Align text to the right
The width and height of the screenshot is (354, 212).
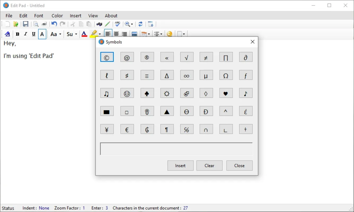[x=124, y=34]
